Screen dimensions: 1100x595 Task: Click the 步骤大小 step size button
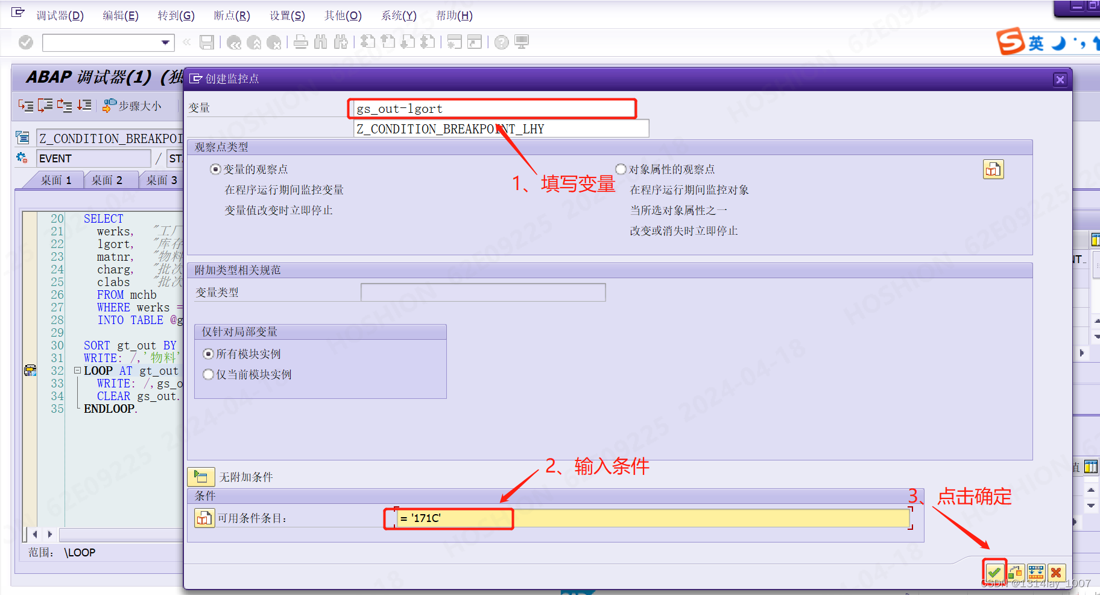point(132,106)
